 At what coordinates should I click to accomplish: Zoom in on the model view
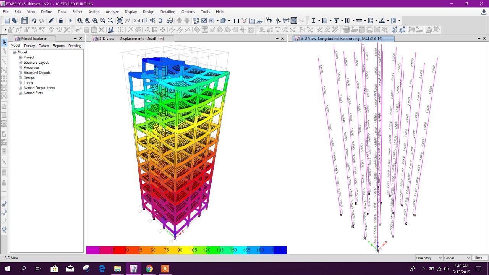[x=102, y=20]
